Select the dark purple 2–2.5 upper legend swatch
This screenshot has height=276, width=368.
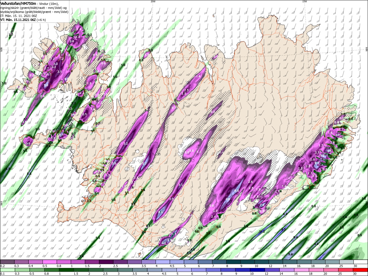(106, 262)
